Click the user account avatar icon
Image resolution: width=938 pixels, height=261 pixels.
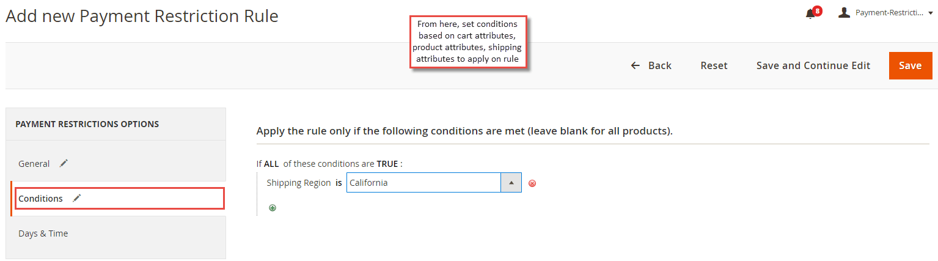pos(844,12)
